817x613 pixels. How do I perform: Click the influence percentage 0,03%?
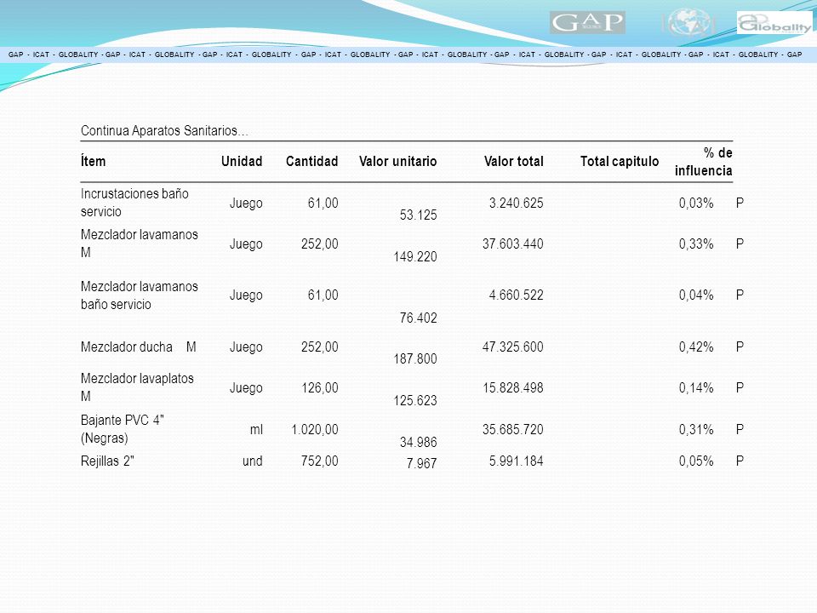[x=696, y=203]
